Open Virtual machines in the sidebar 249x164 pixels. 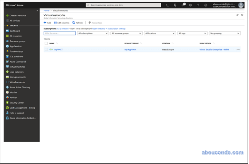coord(17,67)
